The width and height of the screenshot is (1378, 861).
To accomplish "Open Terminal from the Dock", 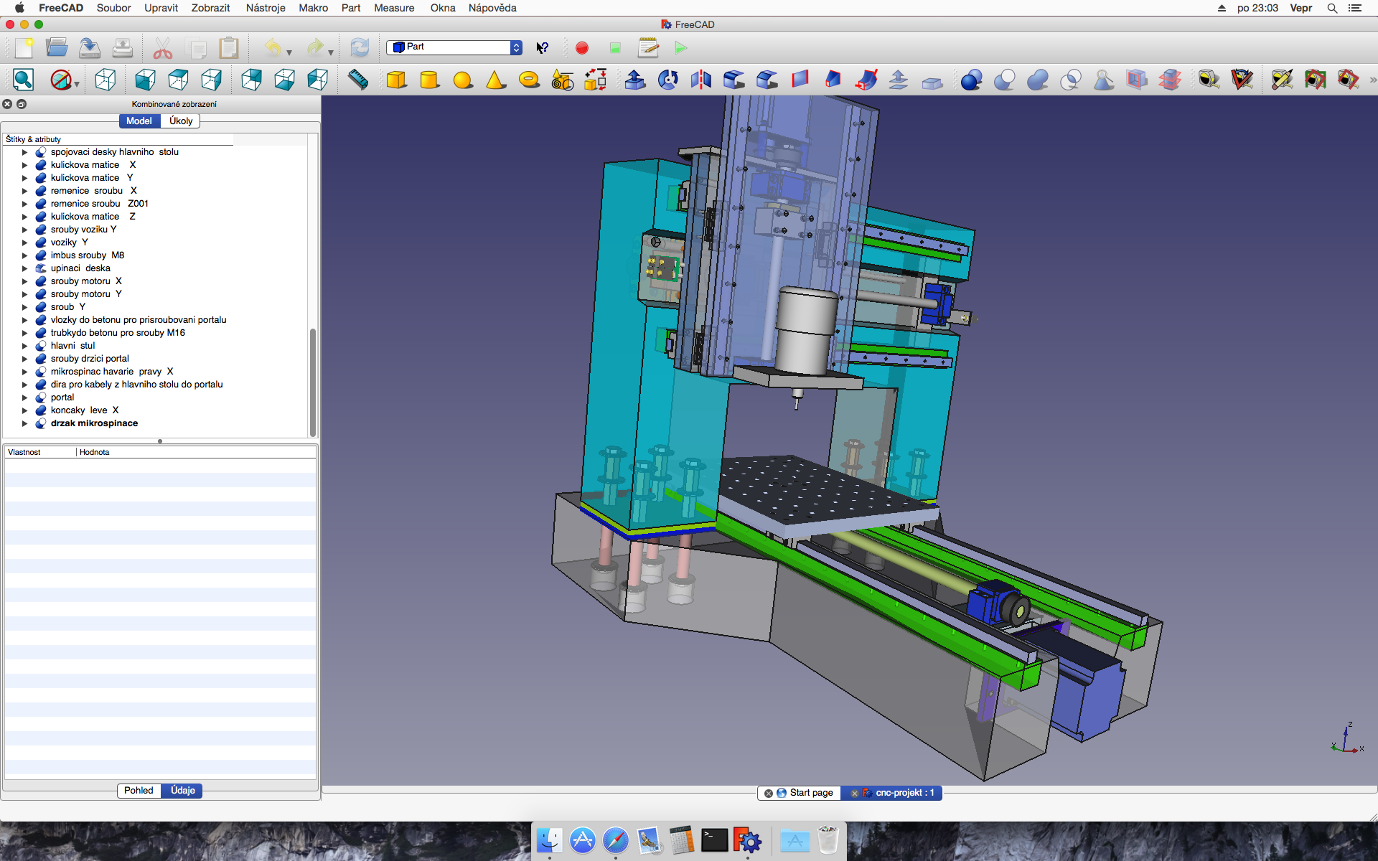I will point(714,840).
